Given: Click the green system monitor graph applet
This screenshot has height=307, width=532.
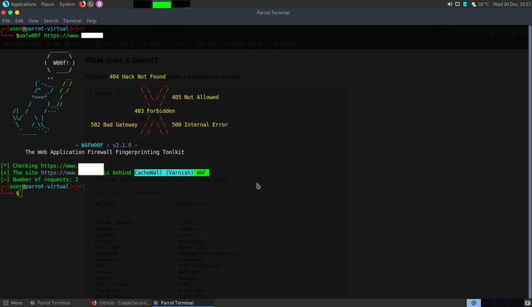Looking at the screenshot, I should pyautogui.click(x=162, y=4).
